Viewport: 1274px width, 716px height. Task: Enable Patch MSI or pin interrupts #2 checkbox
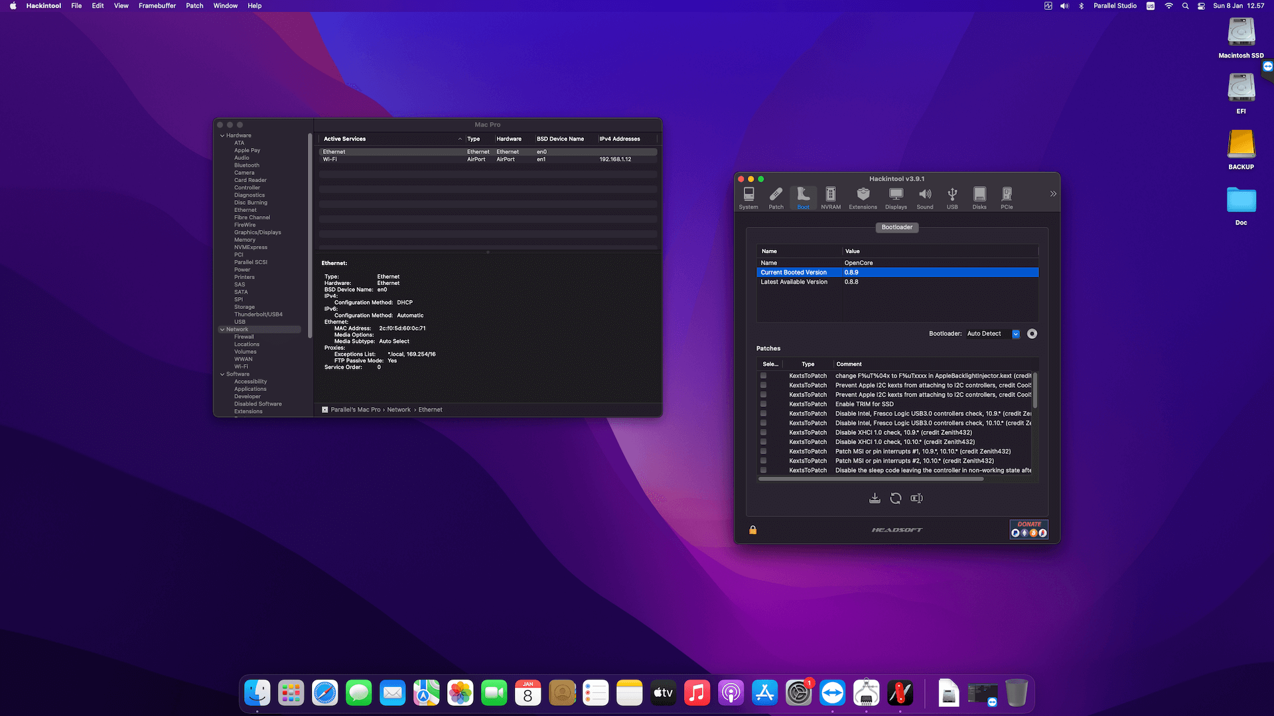point(763,461)
